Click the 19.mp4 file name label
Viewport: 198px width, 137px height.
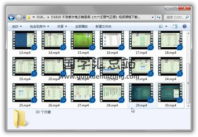pos(25,79)
